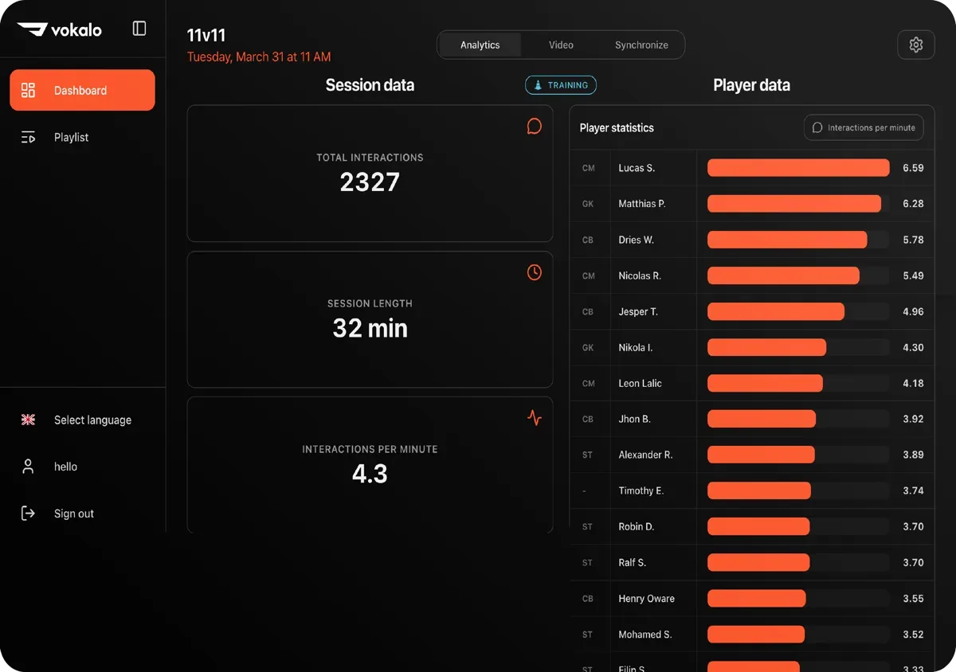This screenshot has height=672, width=956.
Task: Open settings gear icon
Action: pyautogui.click(x=916, y=45)
